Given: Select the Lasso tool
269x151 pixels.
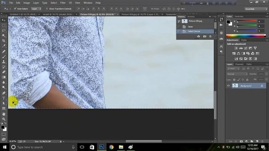Looking at the screenshot, I should tap(4, 31).
